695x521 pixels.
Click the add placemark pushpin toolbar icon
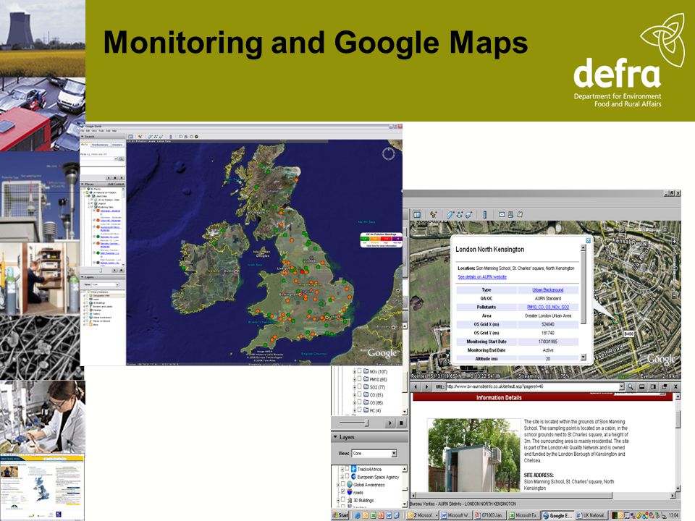coord(433,214)
